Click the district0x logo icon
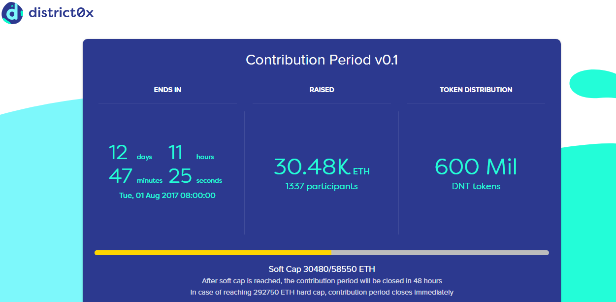Viewport: 616px width, 302px height. click(x=12, y=12)
